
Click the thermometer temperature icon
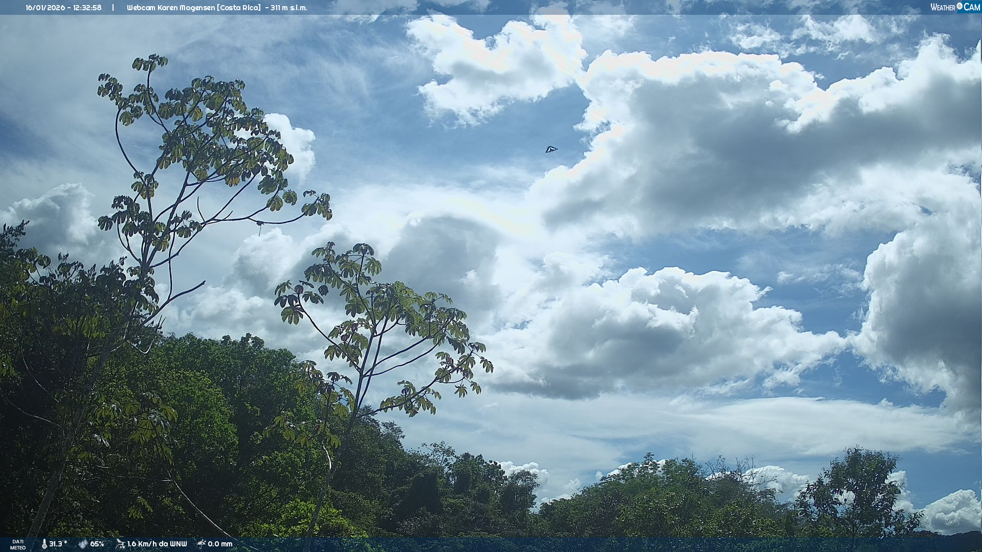coord(44,544)
